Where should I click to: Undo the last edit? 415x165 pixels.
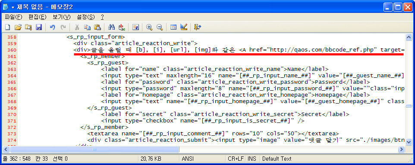coord(53,27)
